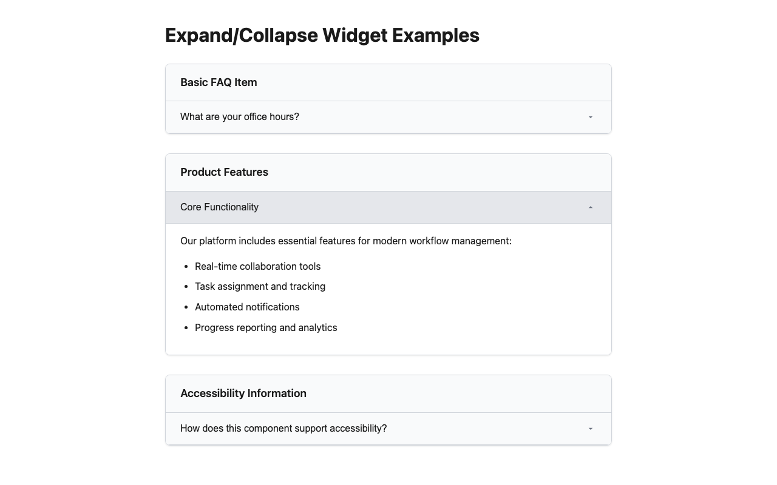Collapse the Core Functionality section
This screenshot has height=485, width=777.
[x=219, y=207]
